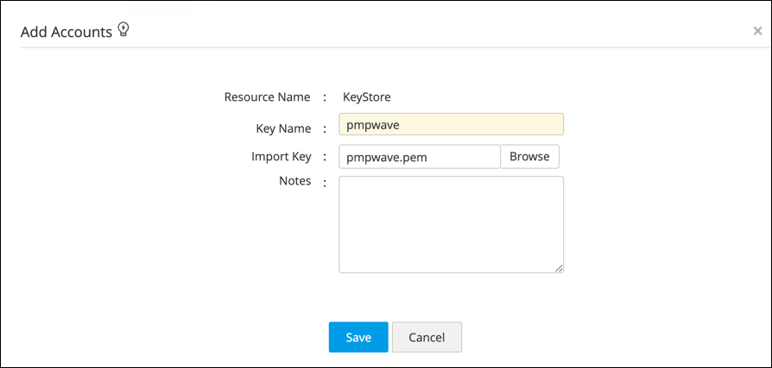The width and height of the screenshot is (772, 368).
Task: Click the colon after Key Name
Action: tap(324, 128)
